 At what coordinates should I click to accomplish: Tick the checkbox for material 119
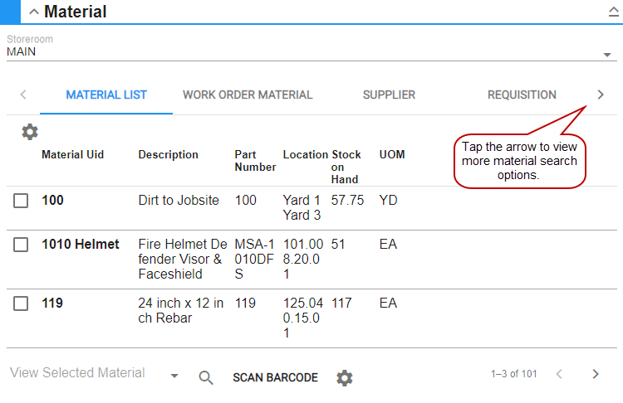tap(22, 304)
